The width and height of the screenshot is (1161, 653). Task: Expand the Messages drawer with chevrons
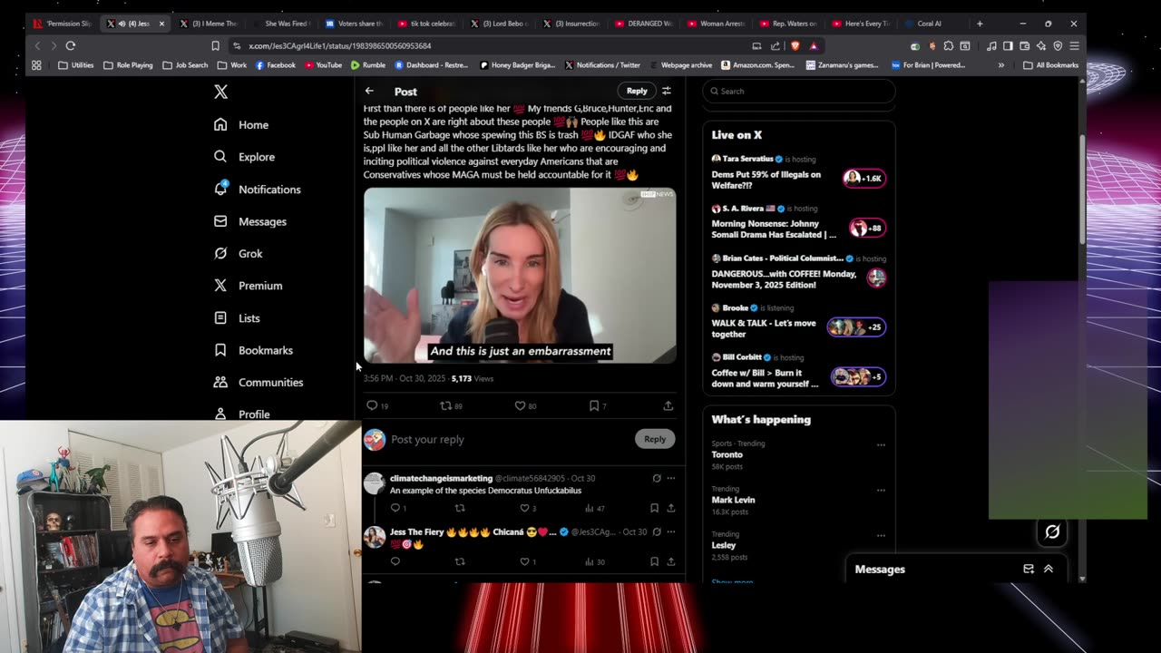1049,569
